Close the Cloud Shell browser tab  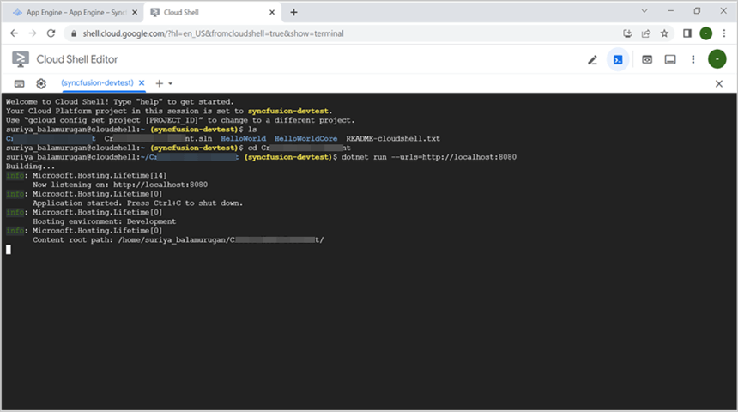271,13
